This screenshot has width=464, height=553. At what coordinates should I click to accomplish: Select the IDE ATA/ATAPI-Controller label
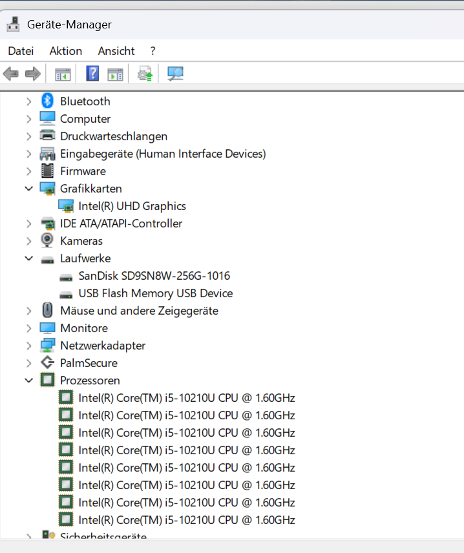121,224
